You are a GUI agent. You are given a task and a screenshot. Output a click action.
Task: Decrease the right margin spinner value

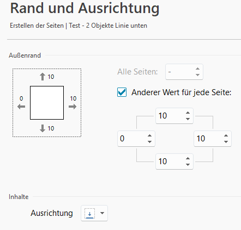pyautogui.click(x=226, y=142)
